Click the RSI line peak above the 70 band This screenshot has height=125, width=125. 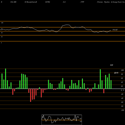coord(67,25)
